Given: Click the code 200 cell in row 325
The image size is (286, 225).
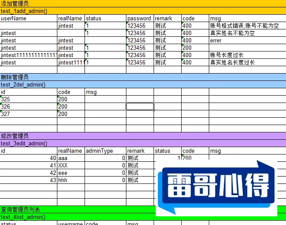Looking at the screenshot, I should (71, 99).
